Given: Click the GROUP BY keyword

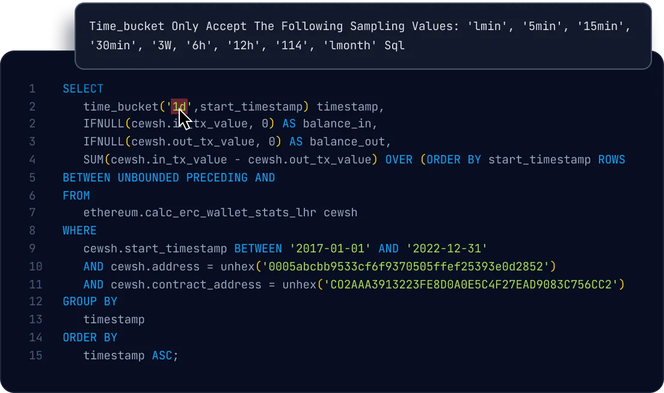Looking at the screenshot, I should (x=90, y=302).
